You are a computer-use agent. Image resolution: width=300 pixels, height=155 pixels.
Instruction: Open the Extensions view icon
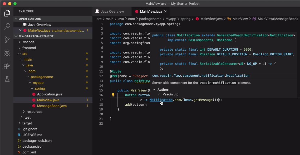tap(7, 66)
